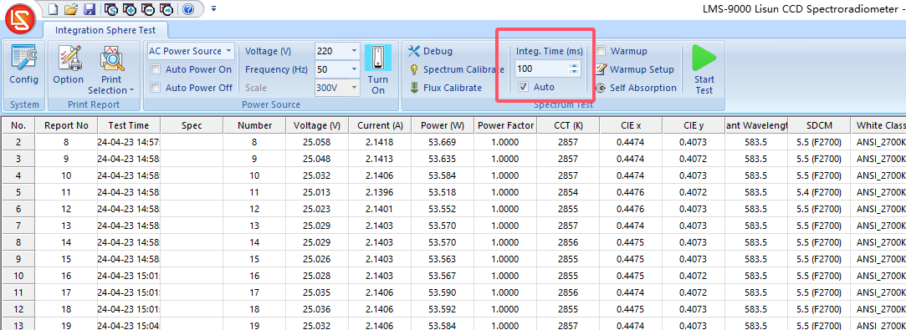Increase integration time with up arrow

tap(573, 66)
